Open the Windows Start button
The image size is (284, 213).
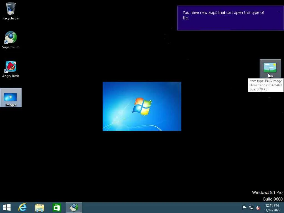point(7,207)
